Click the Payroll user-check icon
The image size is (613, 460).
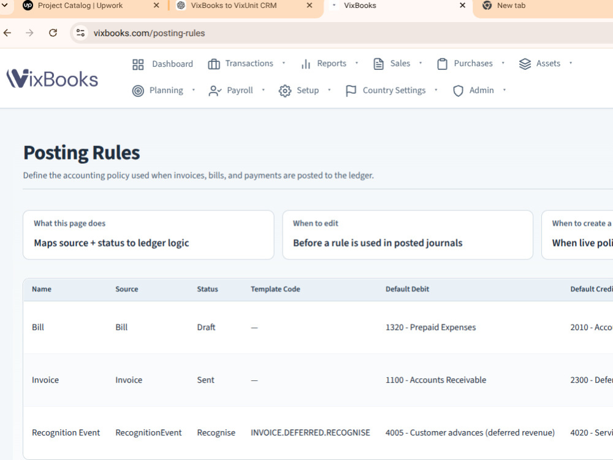point(215,91)
